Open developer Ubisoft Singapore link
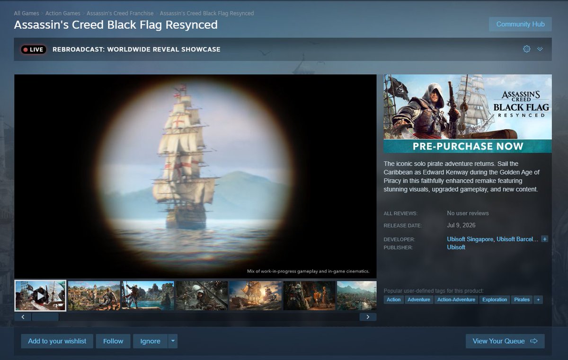Viewport: 568px width, 360px height. [470, 239]
